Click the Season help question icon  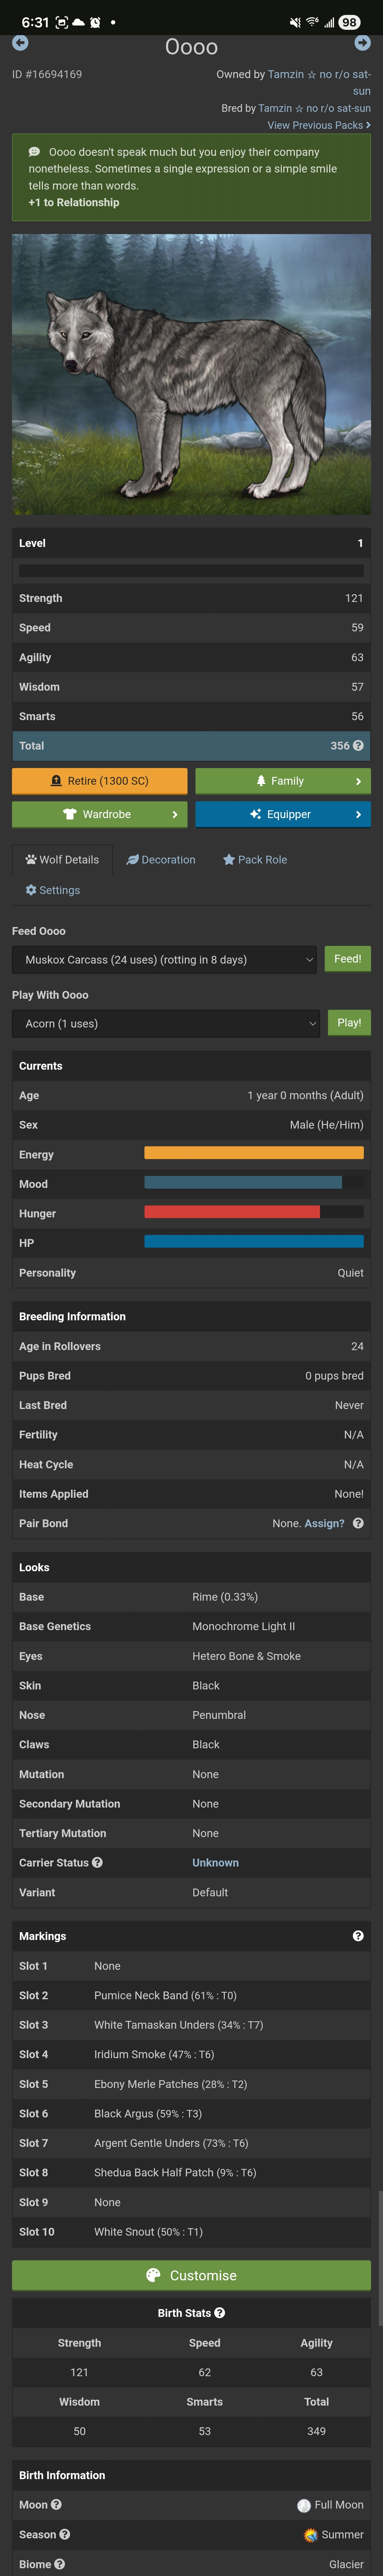(x=64, y=2535)
